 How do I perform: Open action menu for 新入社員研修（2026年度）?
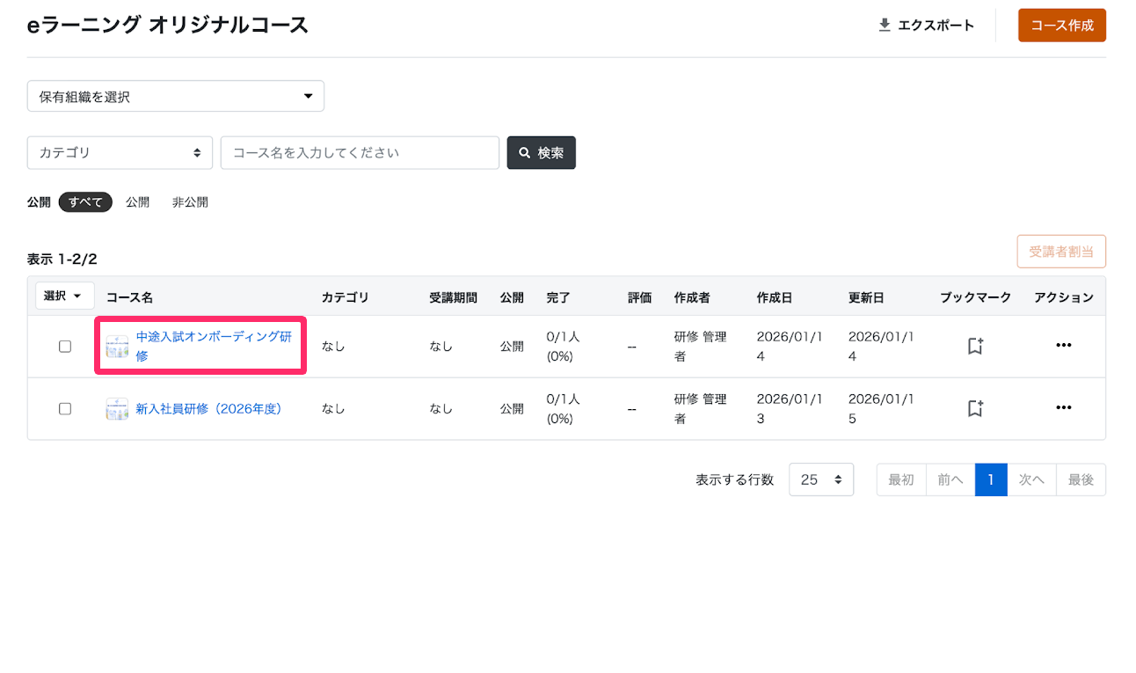coord(1063,408)
